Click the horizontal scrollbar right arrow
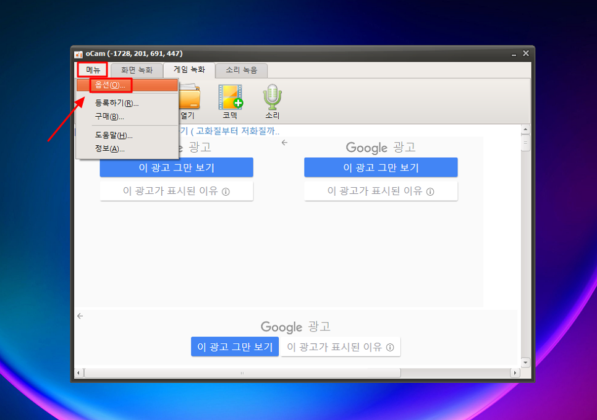597x420 pixels. (x=515, y=373)
